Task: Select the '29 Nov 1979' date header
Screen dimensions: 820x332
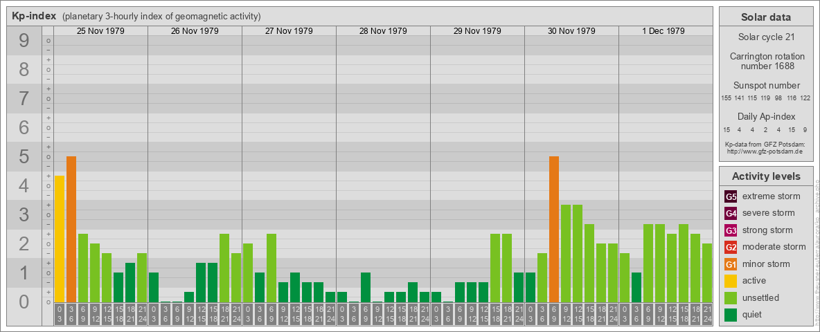Action: coord(477,31)
